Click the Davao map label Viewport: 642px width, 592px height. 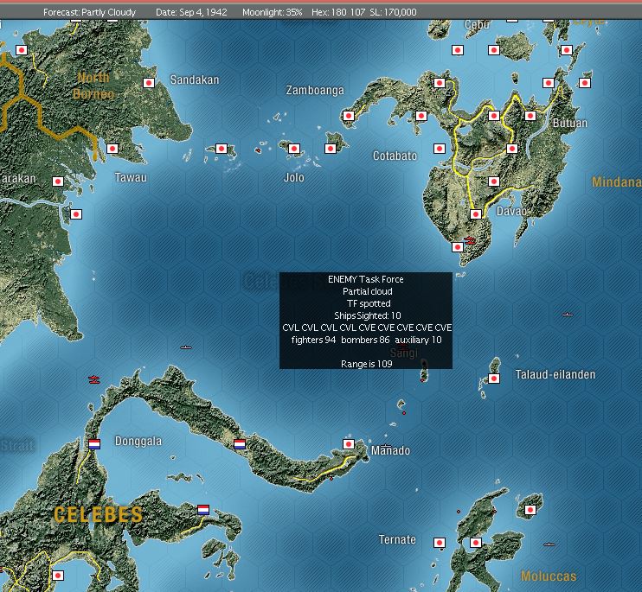coord(511,211)
